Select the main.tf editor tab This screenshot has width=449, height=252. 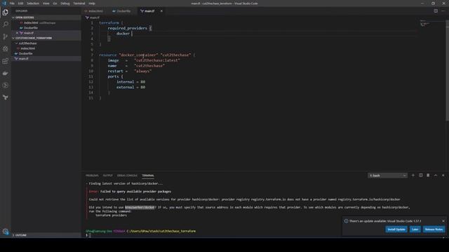(x=149, y=11)
